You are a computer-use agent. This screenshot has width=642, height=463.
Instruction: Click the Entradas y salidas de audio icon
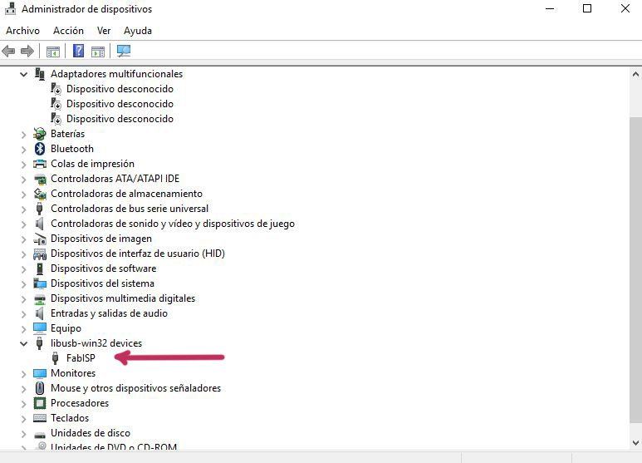click(40, 313)
